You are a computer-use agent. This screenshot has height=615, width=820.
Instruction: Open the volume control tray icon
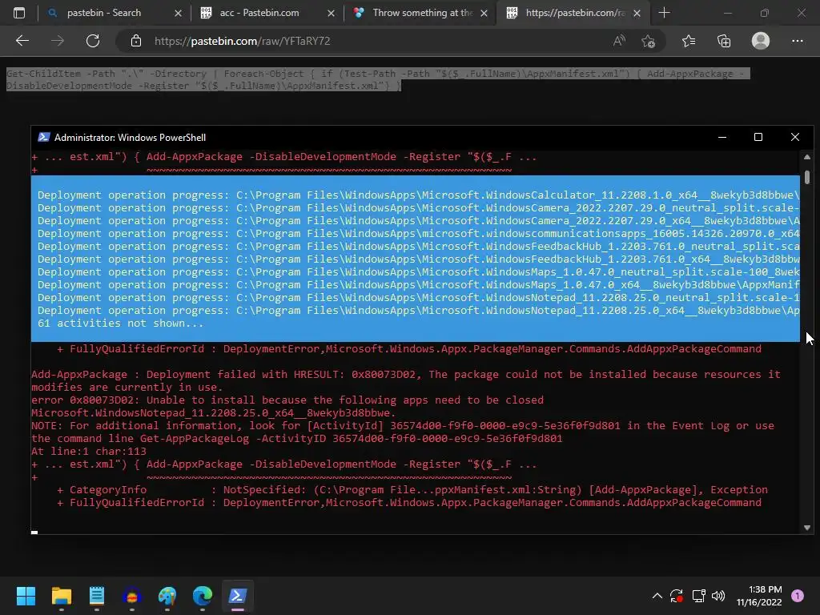coord(718,596)
